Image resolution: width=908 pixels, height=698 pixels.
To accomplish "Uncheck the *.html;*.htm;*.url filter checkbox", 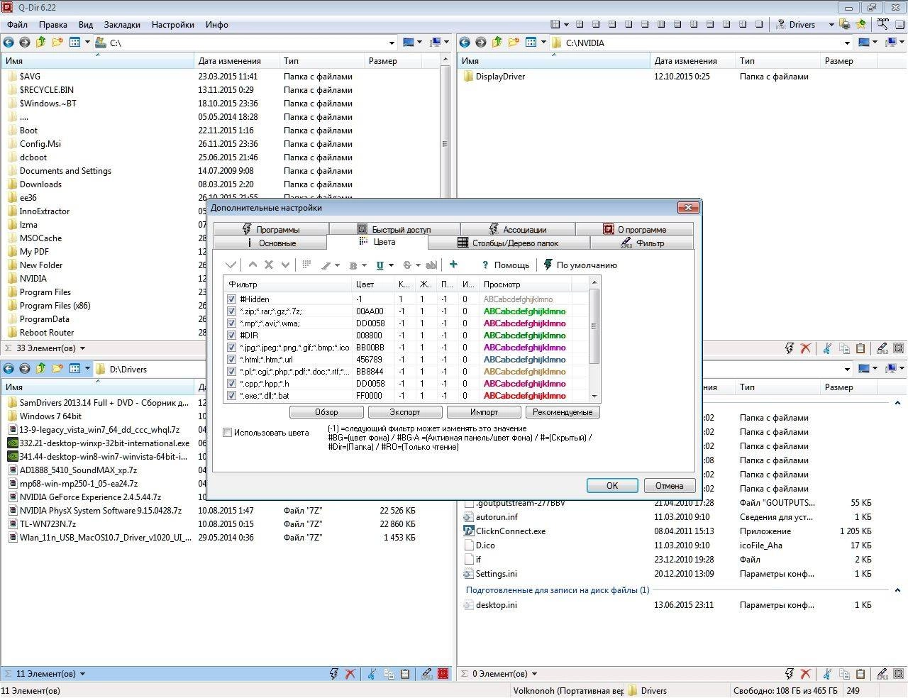I will click(x=231, y=360).
